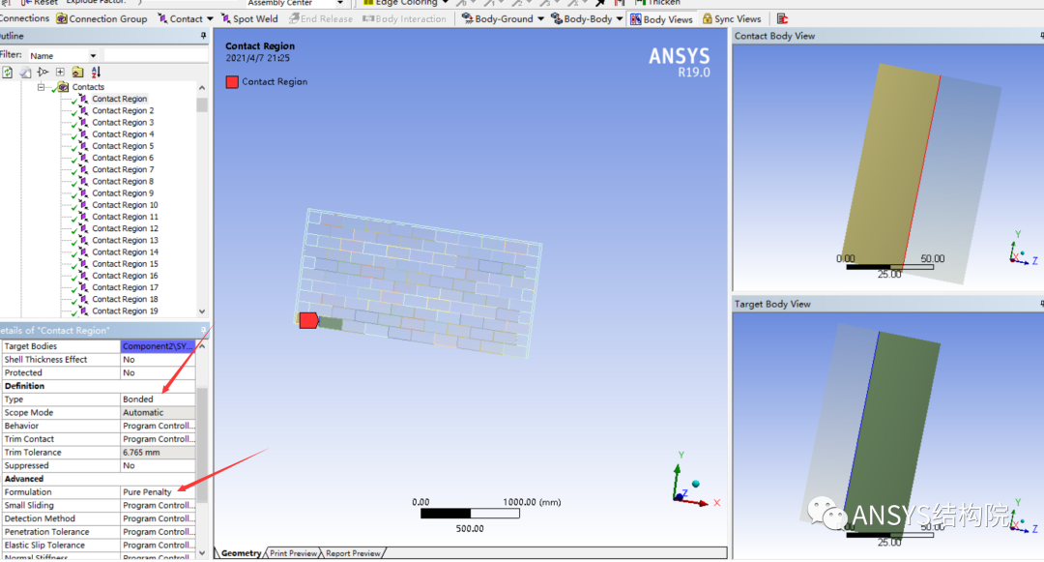1044x562 pixels.
Task: Click the eraser icon in Outline toolbar
Action: 25,72
